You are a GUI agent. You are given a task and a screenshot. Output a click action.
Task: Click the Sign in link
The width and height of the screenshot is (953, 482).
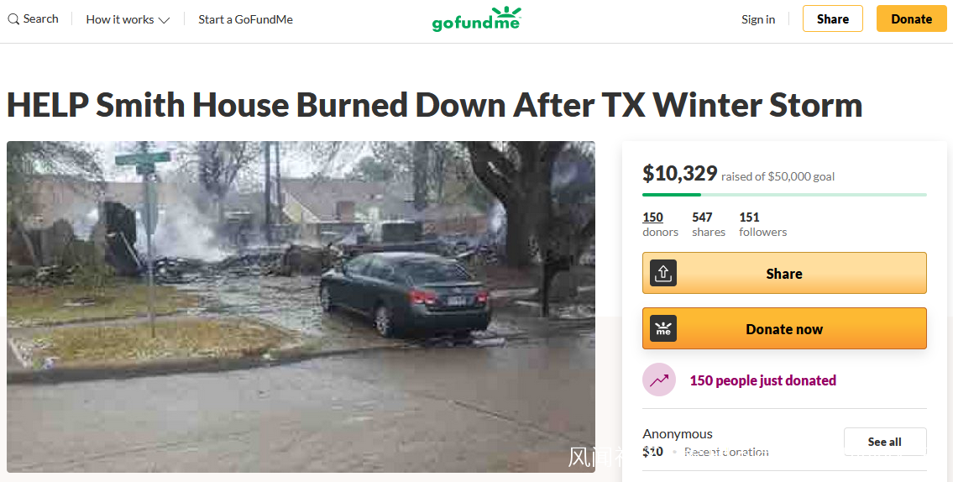pos(758,19)
